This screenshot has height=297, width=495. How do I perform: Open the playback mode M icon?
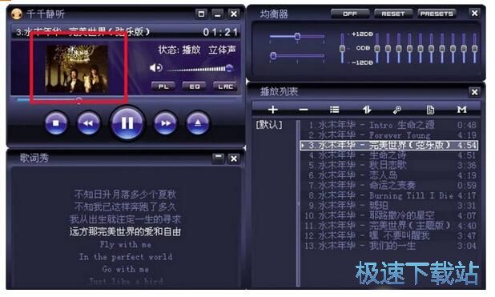(461, 110)
